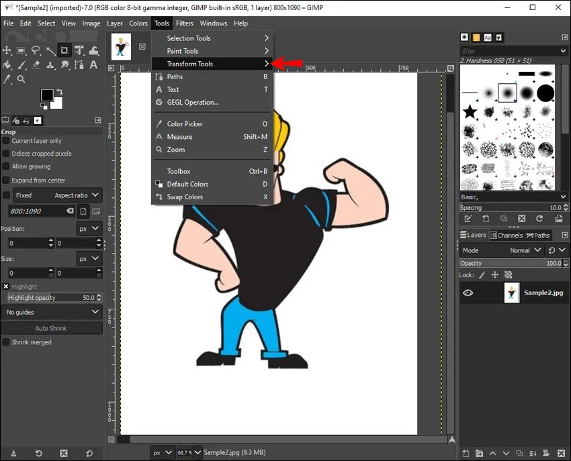Click the Auto Shrink button

[x=52, y=328]
